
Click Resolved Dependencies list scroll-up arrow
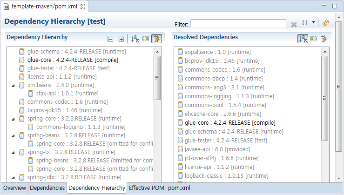pos(325,52)
